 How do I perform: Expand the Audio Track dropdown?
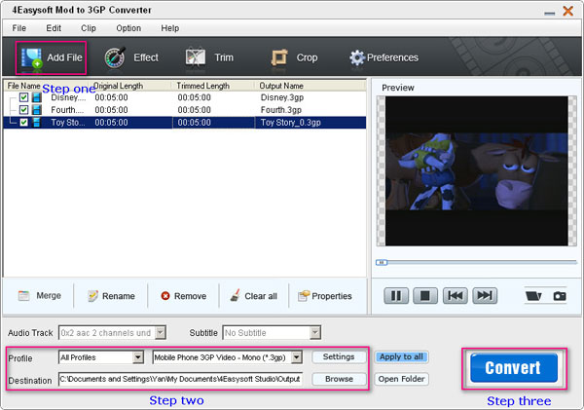coord(161,332)
